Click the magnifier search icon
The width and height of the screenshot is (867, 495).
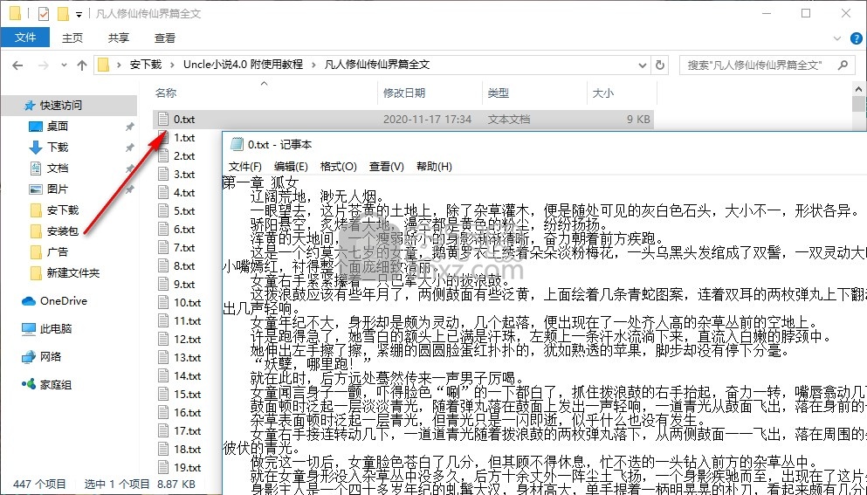click(843, 65)
